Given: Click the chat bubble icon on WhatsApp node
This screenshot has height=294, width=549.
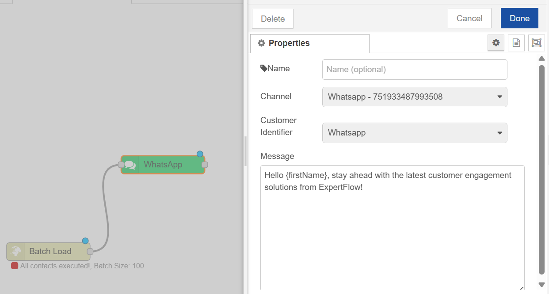Looking at the screenshot, I should 130,164.
